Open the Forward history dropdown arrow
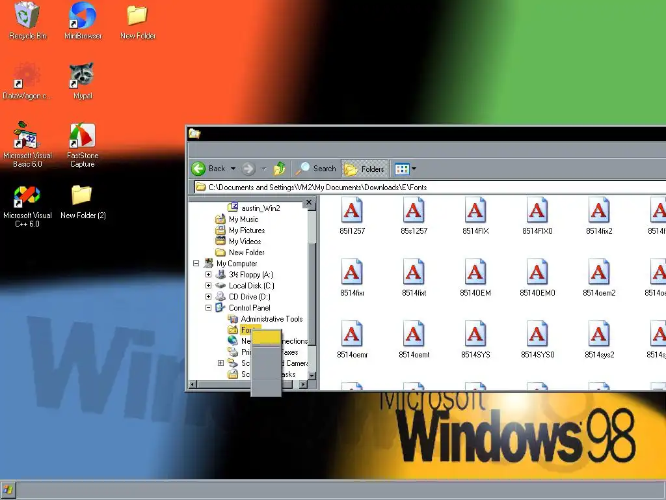Viewport: 666px width, 500px height. click(264, 169)
